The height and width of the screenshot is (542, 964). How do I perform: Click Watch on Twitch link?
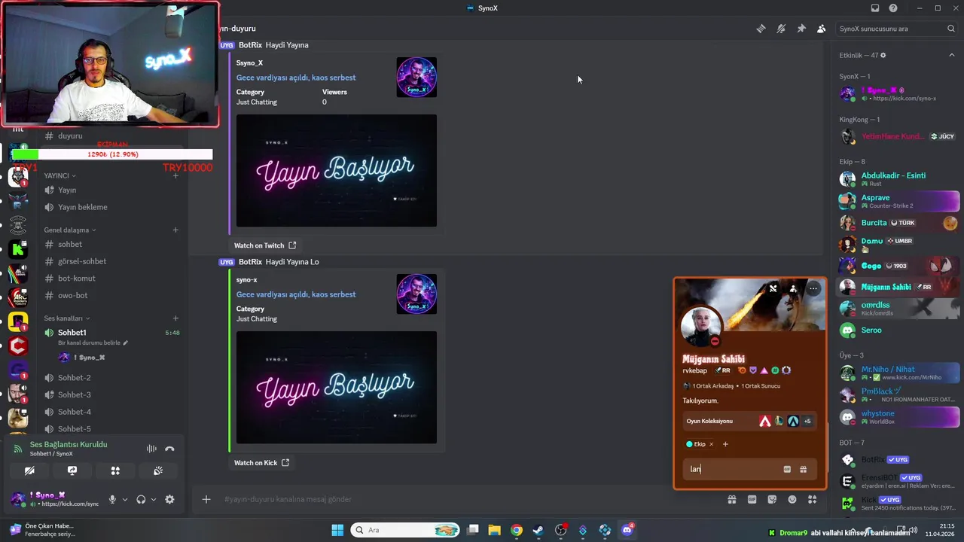[265, 245]
